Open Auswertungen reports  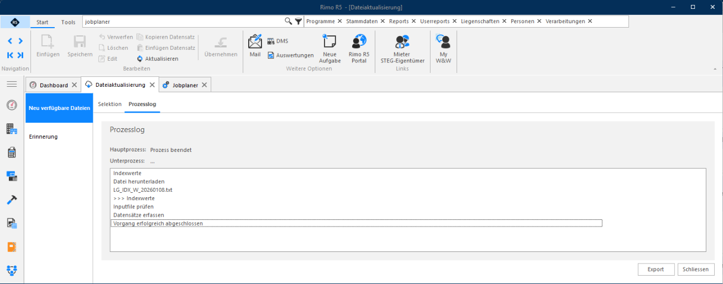tap(290, 55)
